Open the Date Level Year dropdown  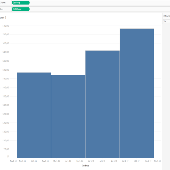(166, 21)
